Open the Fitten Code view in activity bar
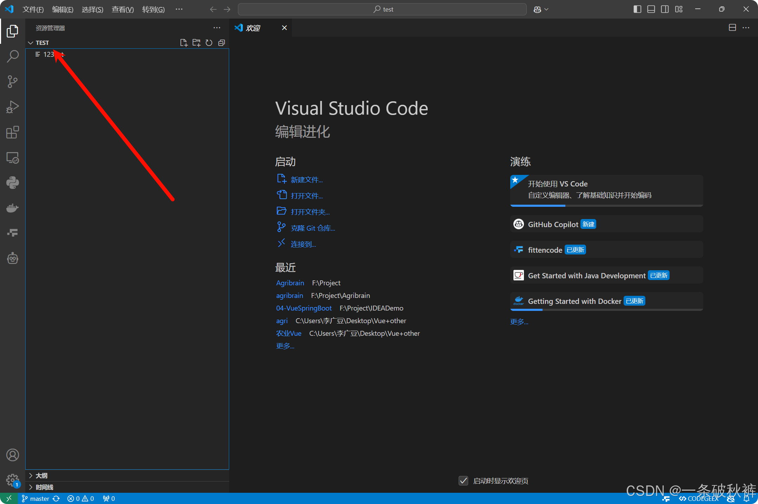The image size is (758, 504). tap(13, 233)
